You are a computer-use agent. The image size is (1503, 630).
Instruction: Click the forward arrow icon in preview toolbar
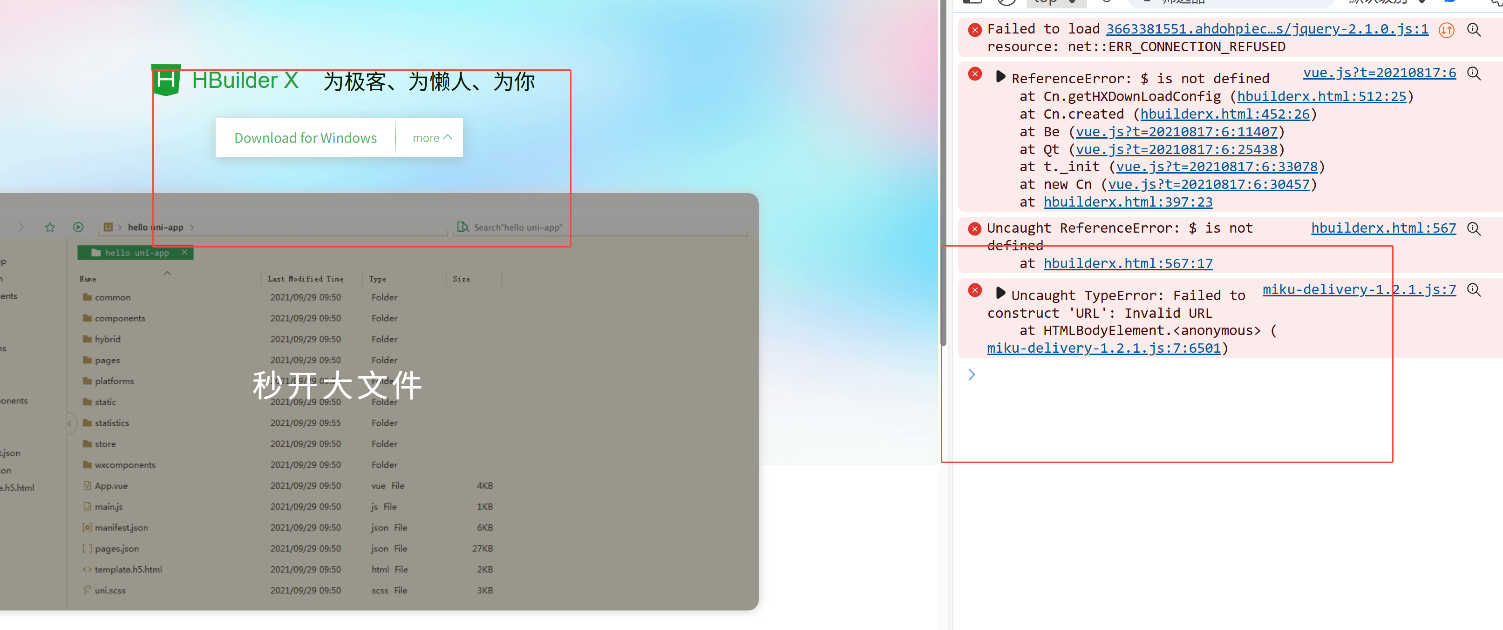click(x=21, y=227)
